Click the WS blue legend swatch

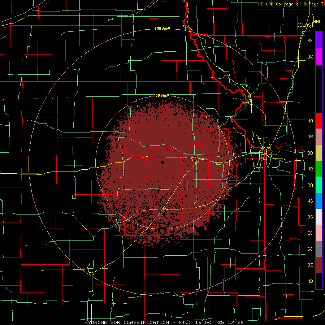(319, 201)
